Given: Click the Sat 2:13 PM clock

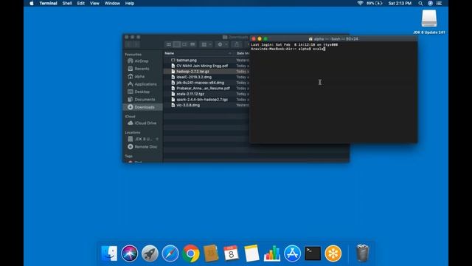Looking at the screenshot, I should (400, 3).
